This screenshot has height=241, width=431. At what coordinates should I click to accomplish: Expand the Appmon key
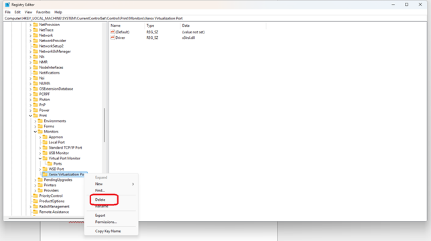(40, 137)
